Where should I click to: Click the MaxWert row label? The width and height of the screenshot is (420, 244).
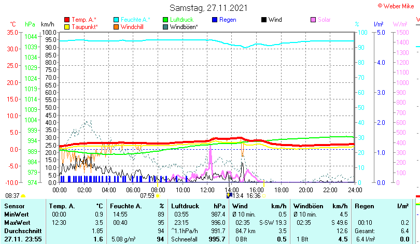point(17,222)
